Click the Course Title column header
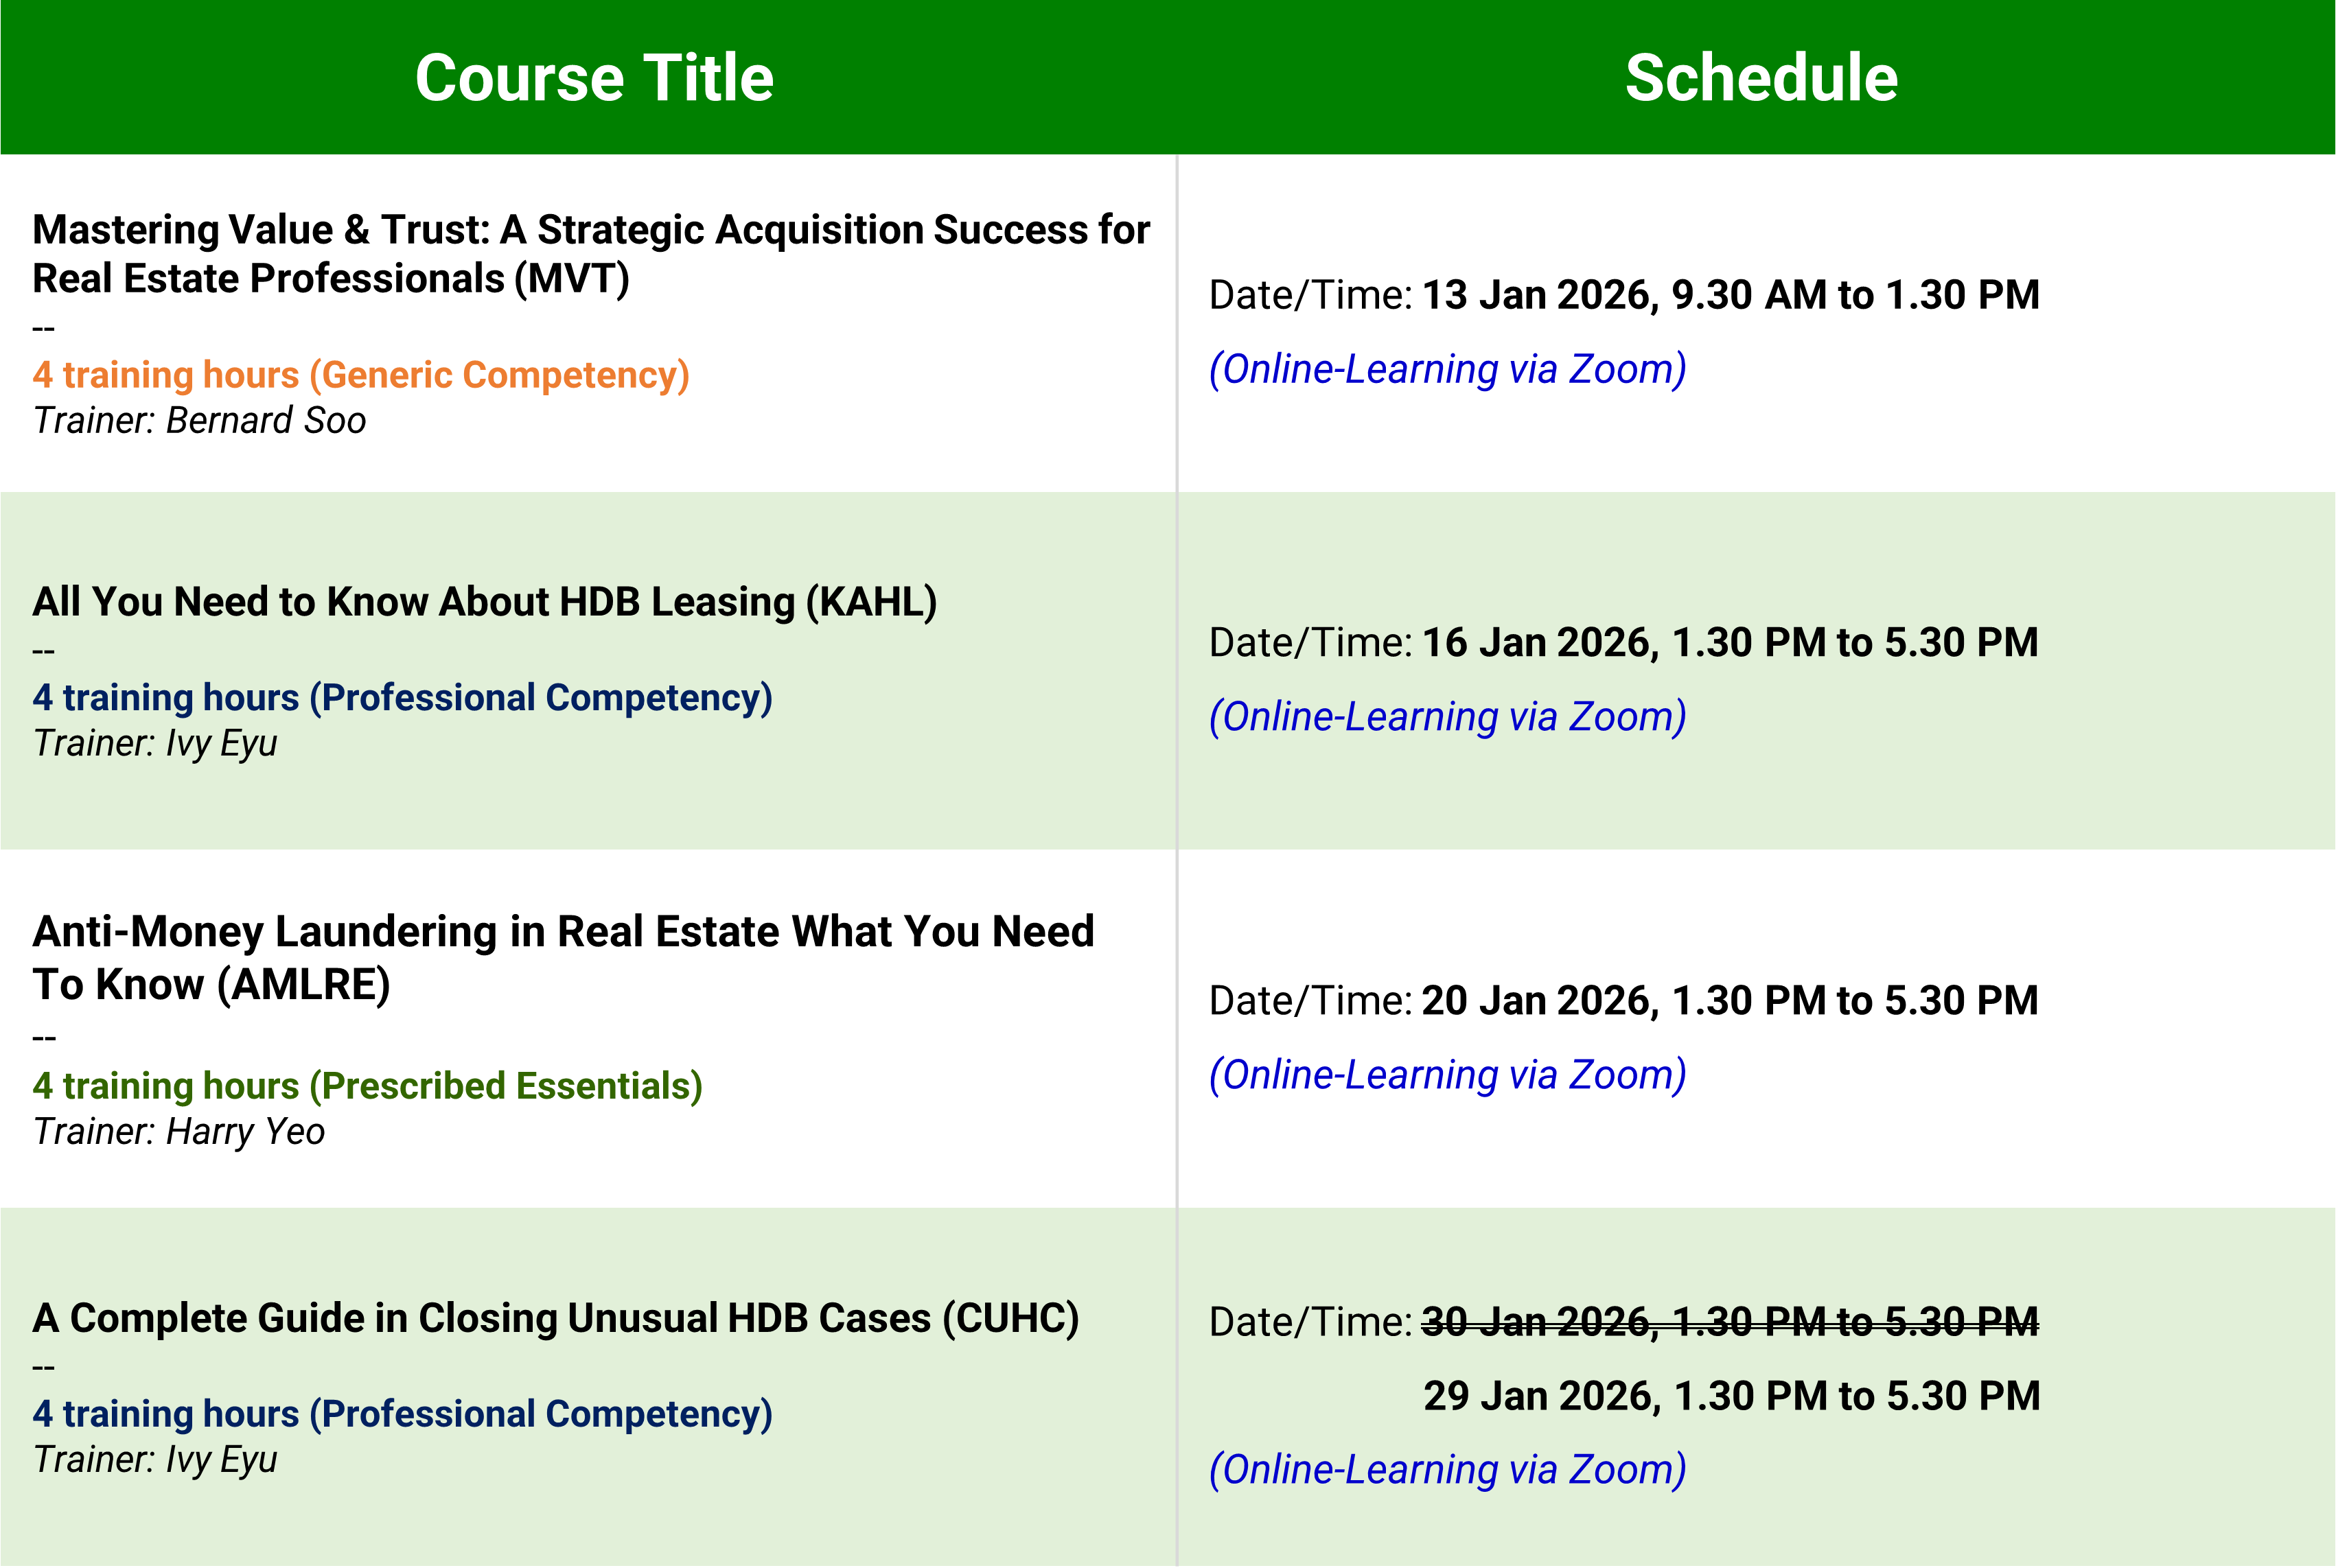 tap(593, 78)
